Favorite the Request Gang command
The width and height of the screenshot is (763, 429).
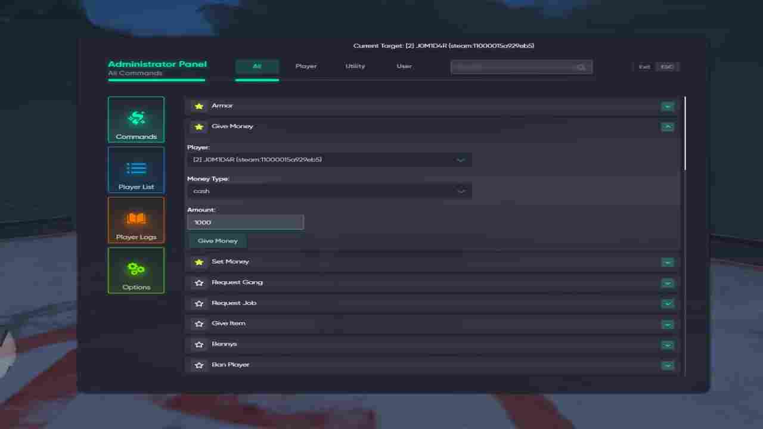[x=198, y=282]
